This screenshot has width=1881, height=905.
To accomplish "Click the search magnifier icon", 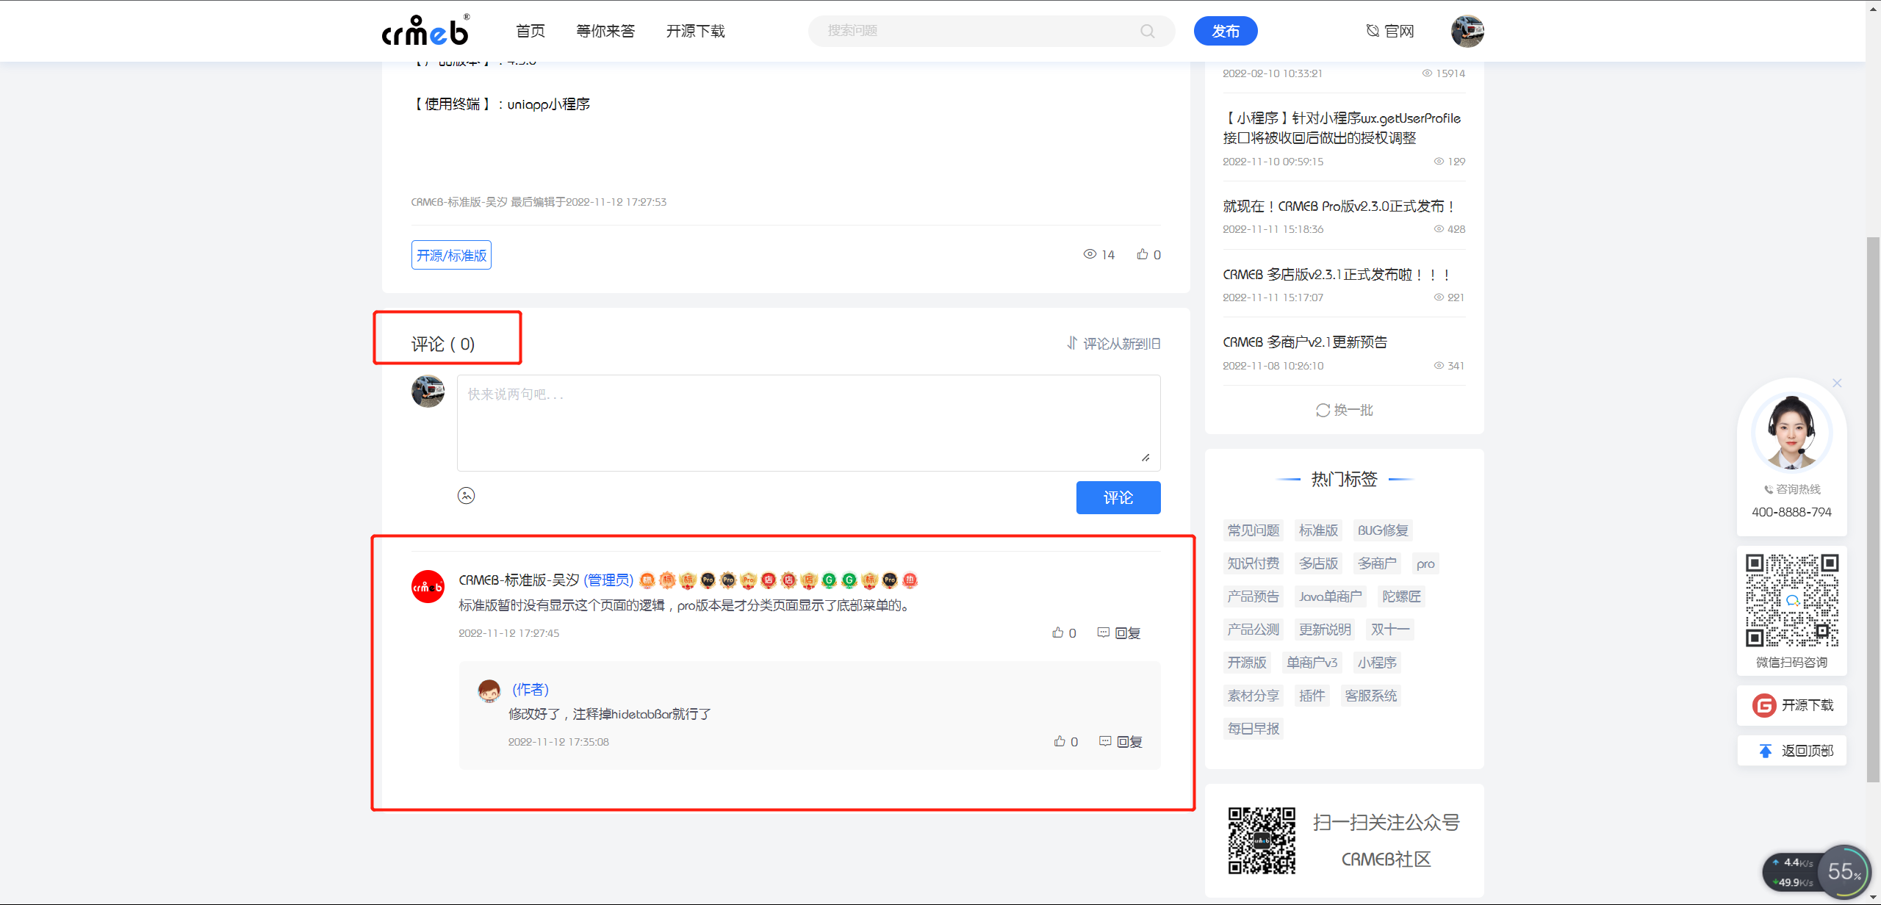I will 1148,31.
